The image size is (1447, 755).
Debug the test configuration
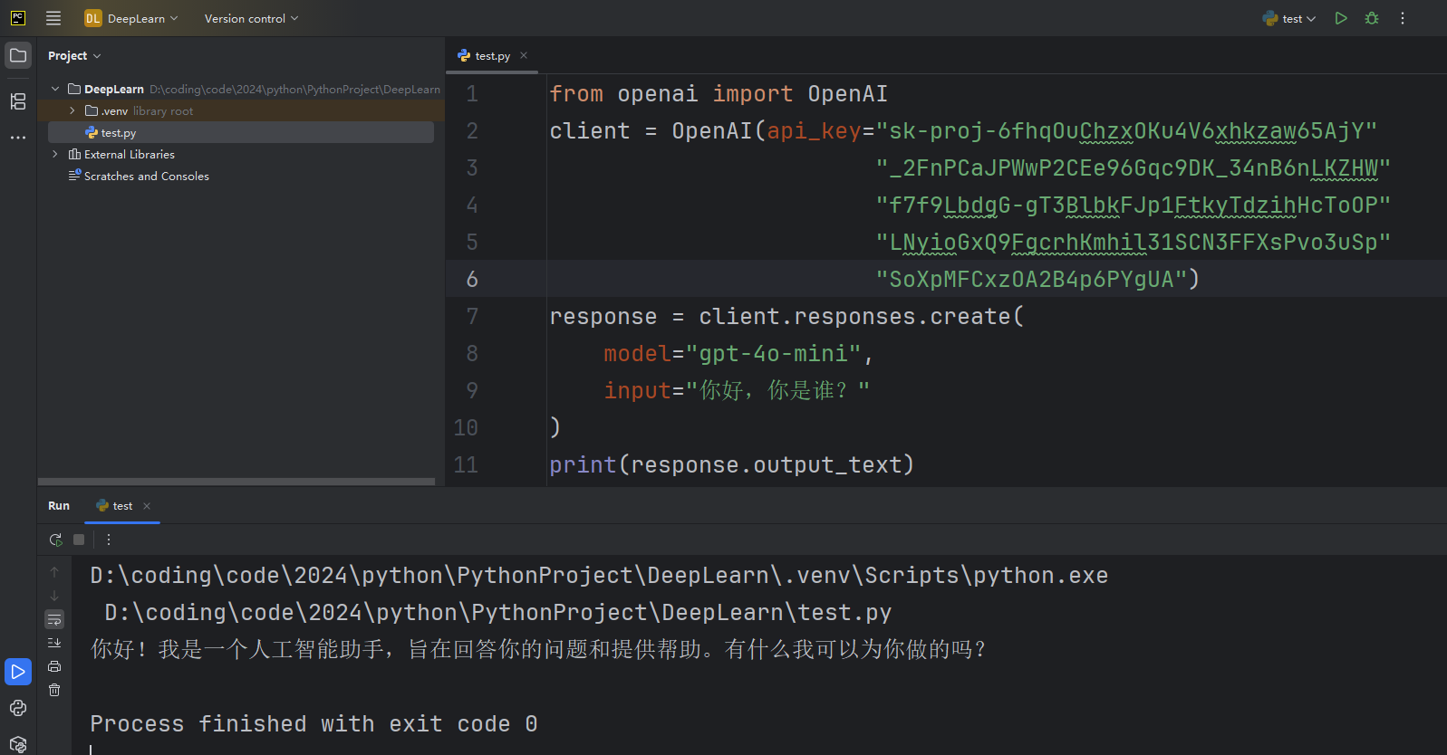[1372, 18]
